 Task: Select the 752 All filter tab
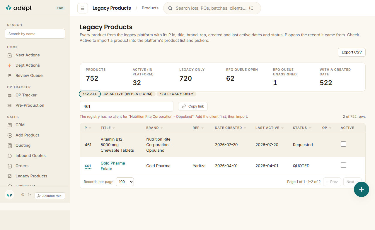90,94
